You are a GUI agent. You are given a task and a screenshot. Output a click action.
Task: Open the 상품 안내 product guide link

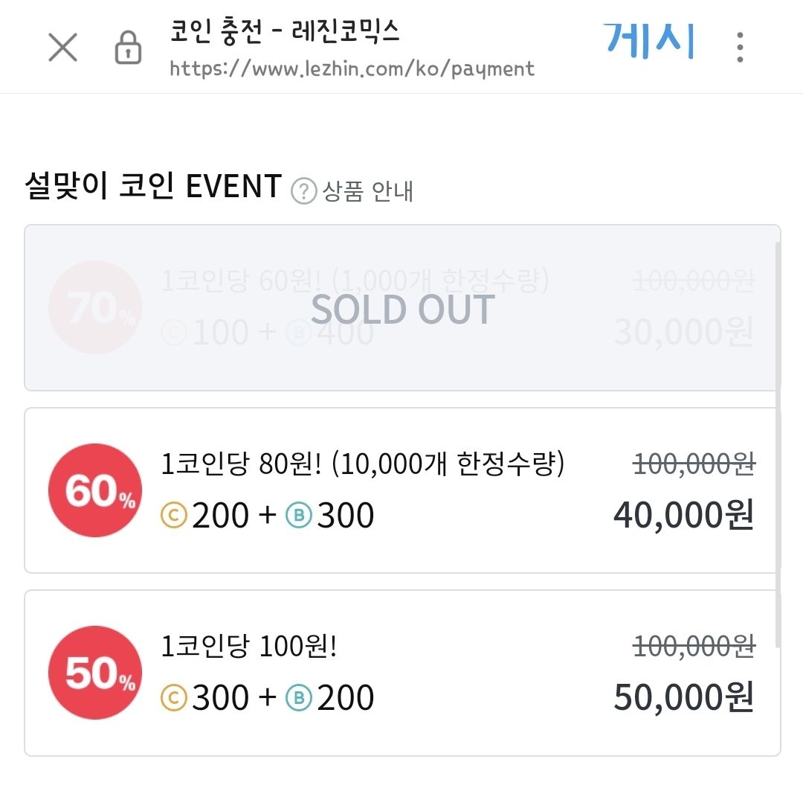pyautogui.click(x=367, y=191)
